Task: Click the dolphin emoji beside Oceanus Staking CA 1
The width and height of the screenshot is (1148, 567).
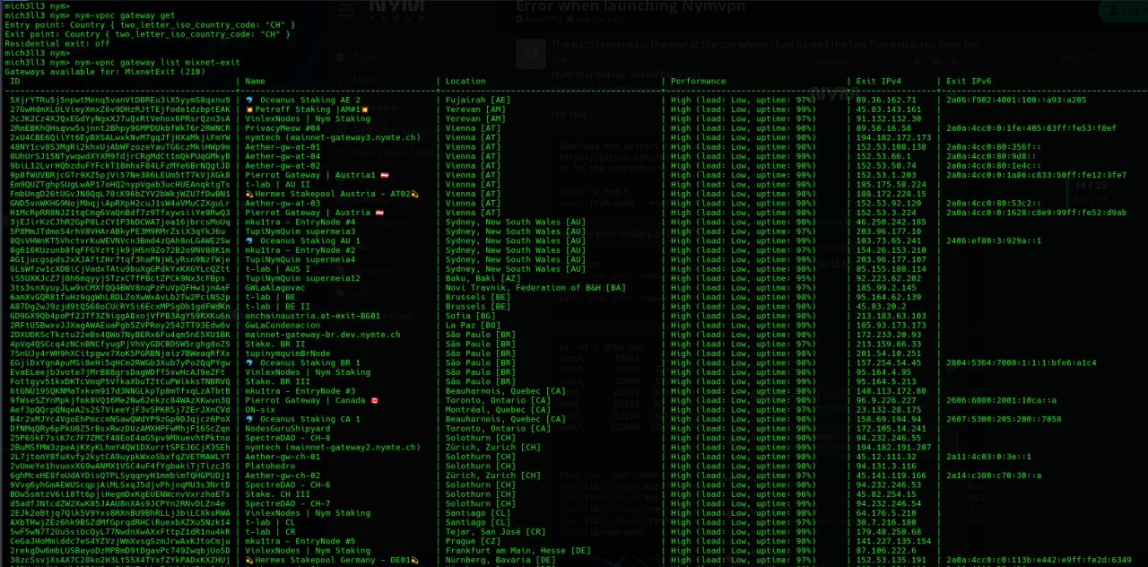Action: (250, 419)
